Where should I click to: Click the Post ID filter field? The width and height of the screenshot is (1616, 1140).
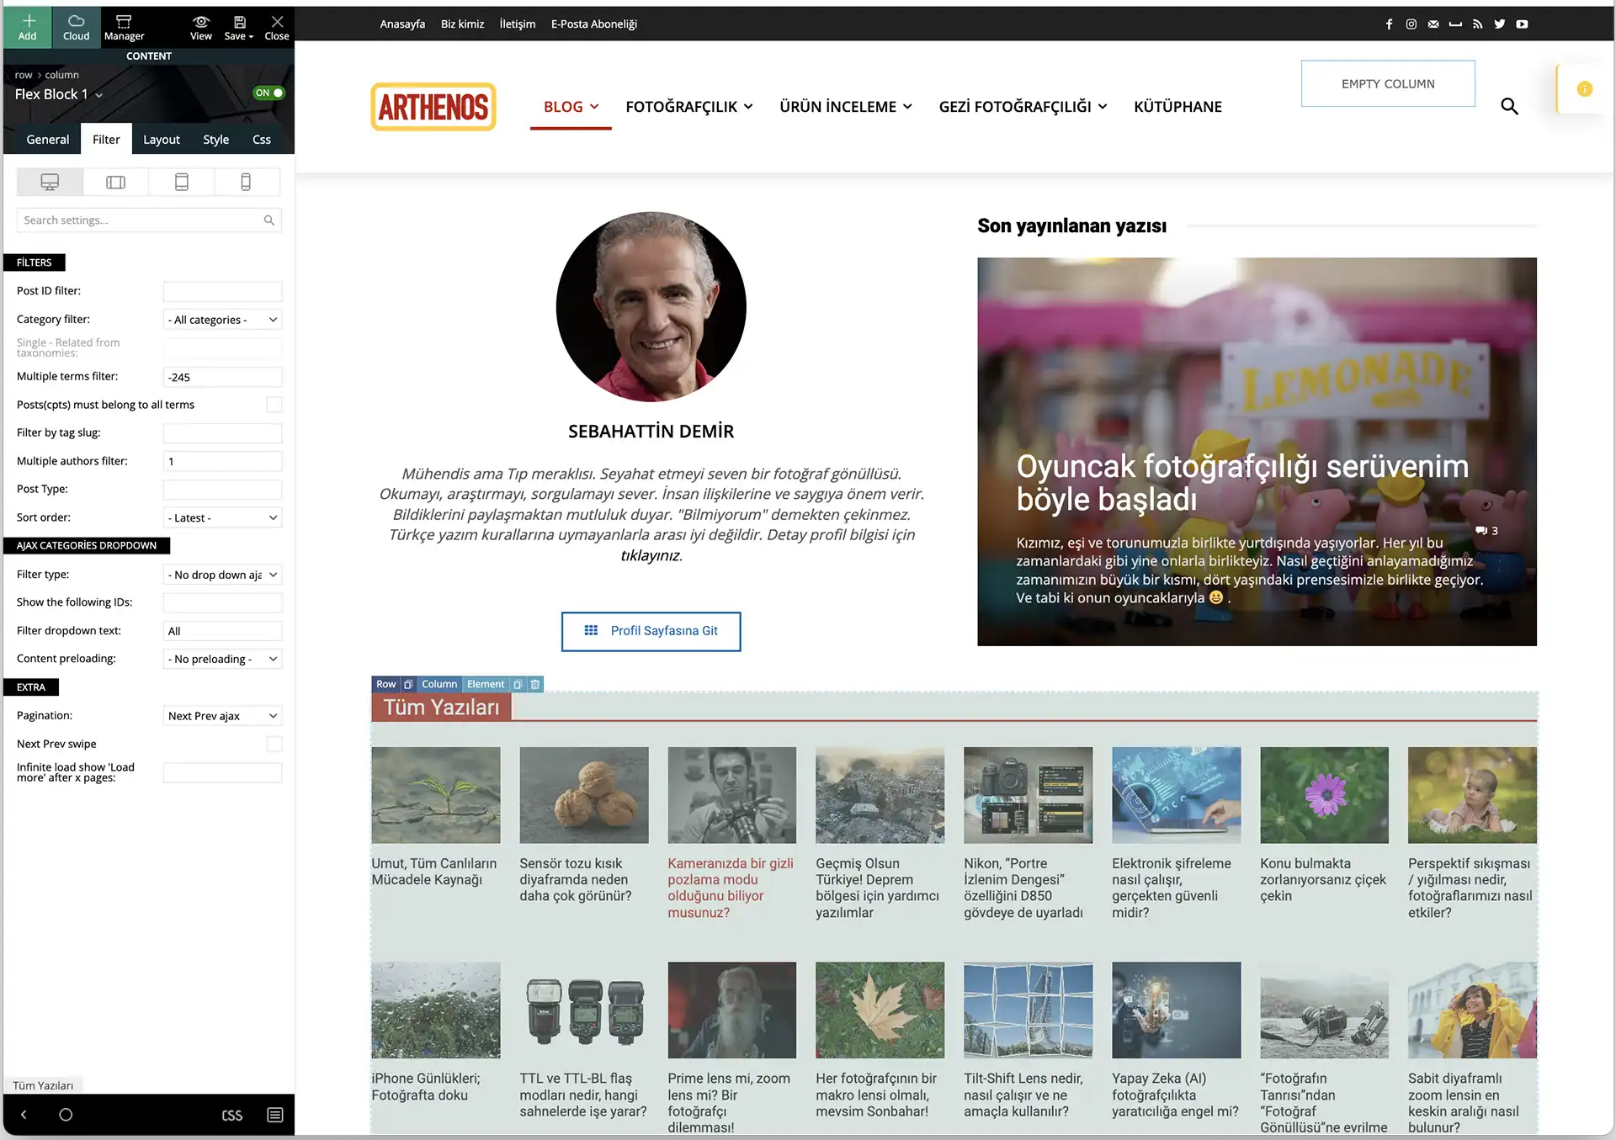pos(222,291)
